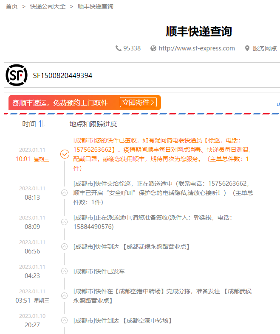Click the 10:01 星期三 timestamp
The image size is (280, 334).
[32, 159]
